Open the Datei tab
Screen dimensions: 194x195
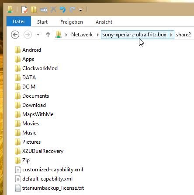19,21
